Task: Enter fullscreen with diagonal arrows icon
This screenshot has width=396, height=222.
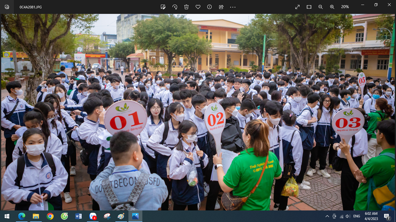Action: (298, 7)
